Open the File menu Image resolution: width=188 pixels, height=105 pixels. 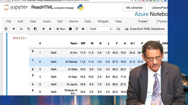(x=9, y=21)
